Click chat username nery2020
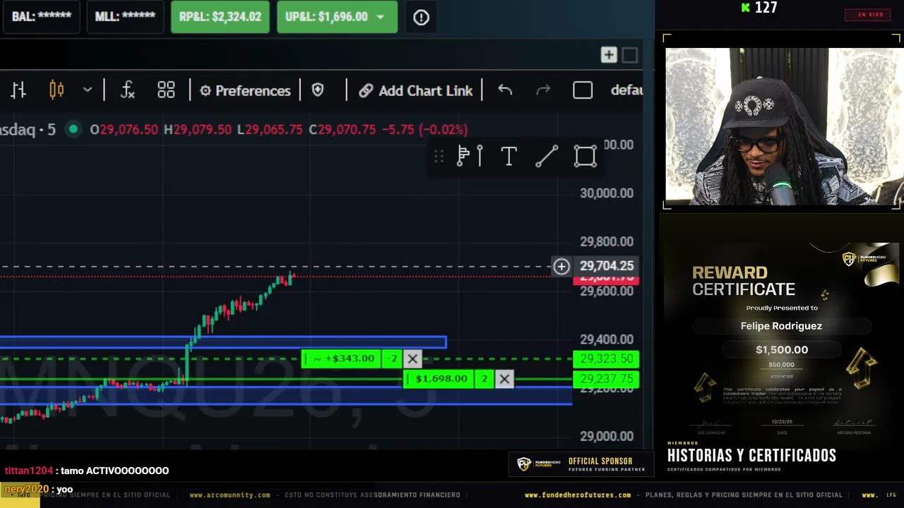Screen dimensions: 904x508 (x=27, y=489)
